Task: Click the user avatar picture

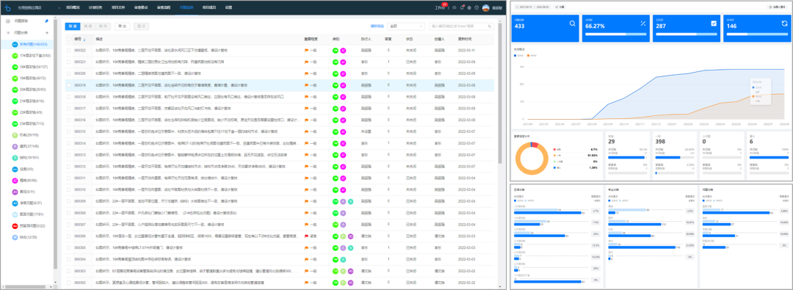Action: (485, 7)
